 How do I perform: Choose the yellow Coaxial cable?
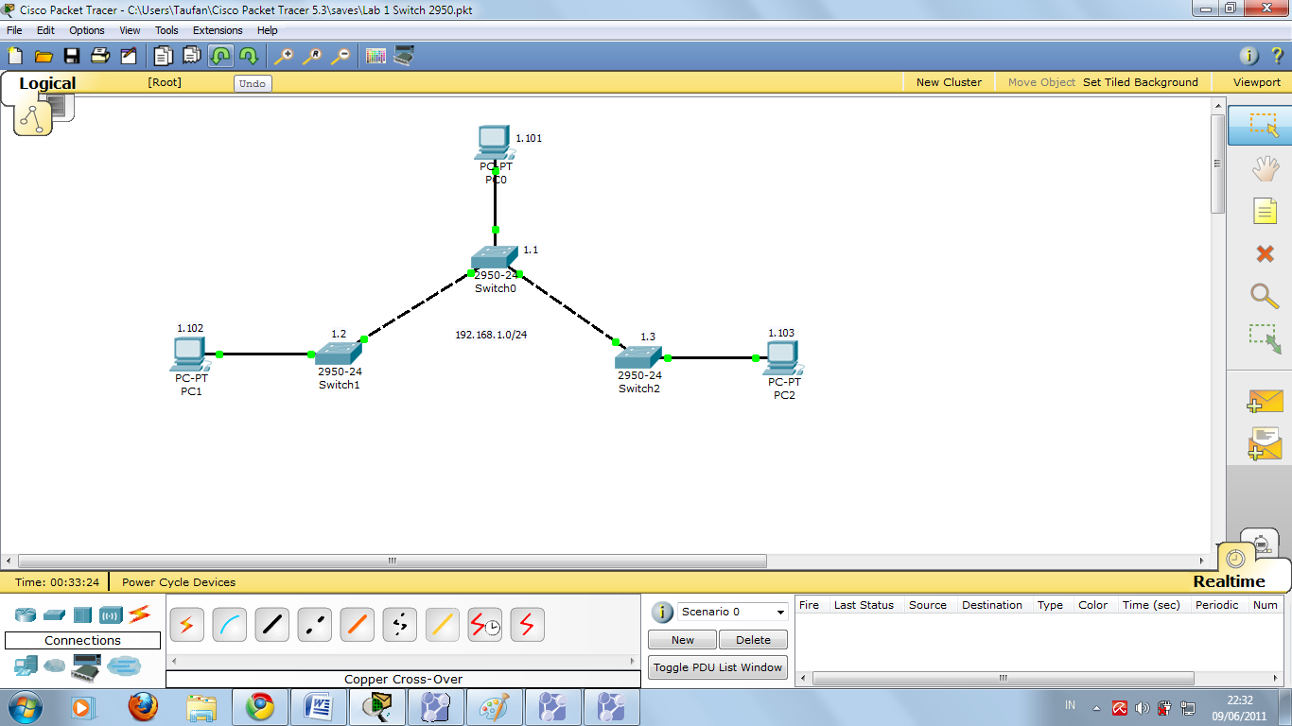click(443, 625)
